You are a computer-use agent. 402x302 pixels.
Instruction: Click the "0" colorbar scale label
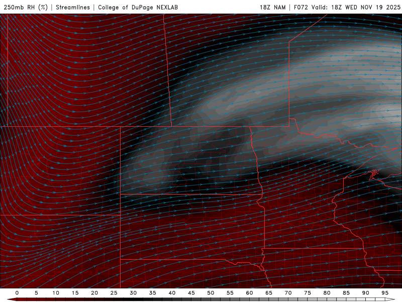(17, 293)
